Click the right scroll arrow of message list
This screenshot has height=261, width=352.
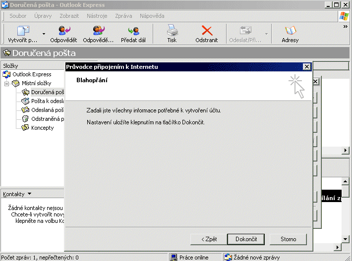346,150
